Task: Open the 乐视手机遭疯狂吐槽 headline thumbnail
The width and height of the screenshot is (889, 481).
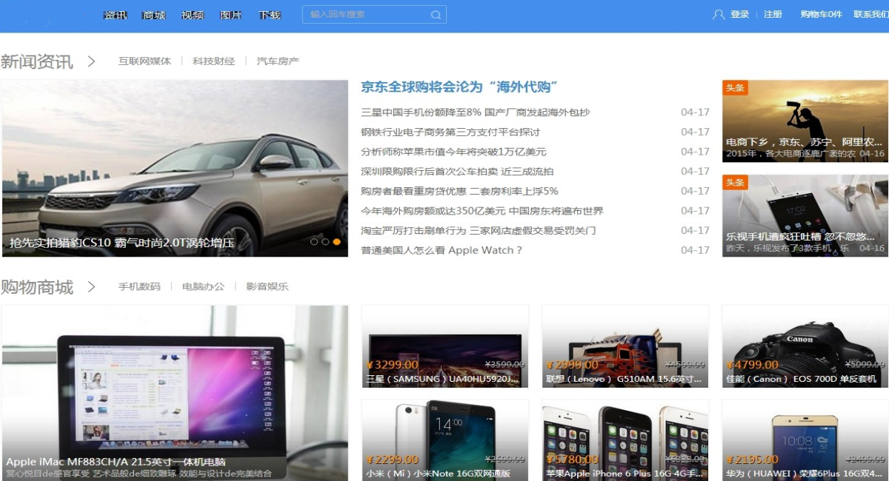Action: (805, 216)
